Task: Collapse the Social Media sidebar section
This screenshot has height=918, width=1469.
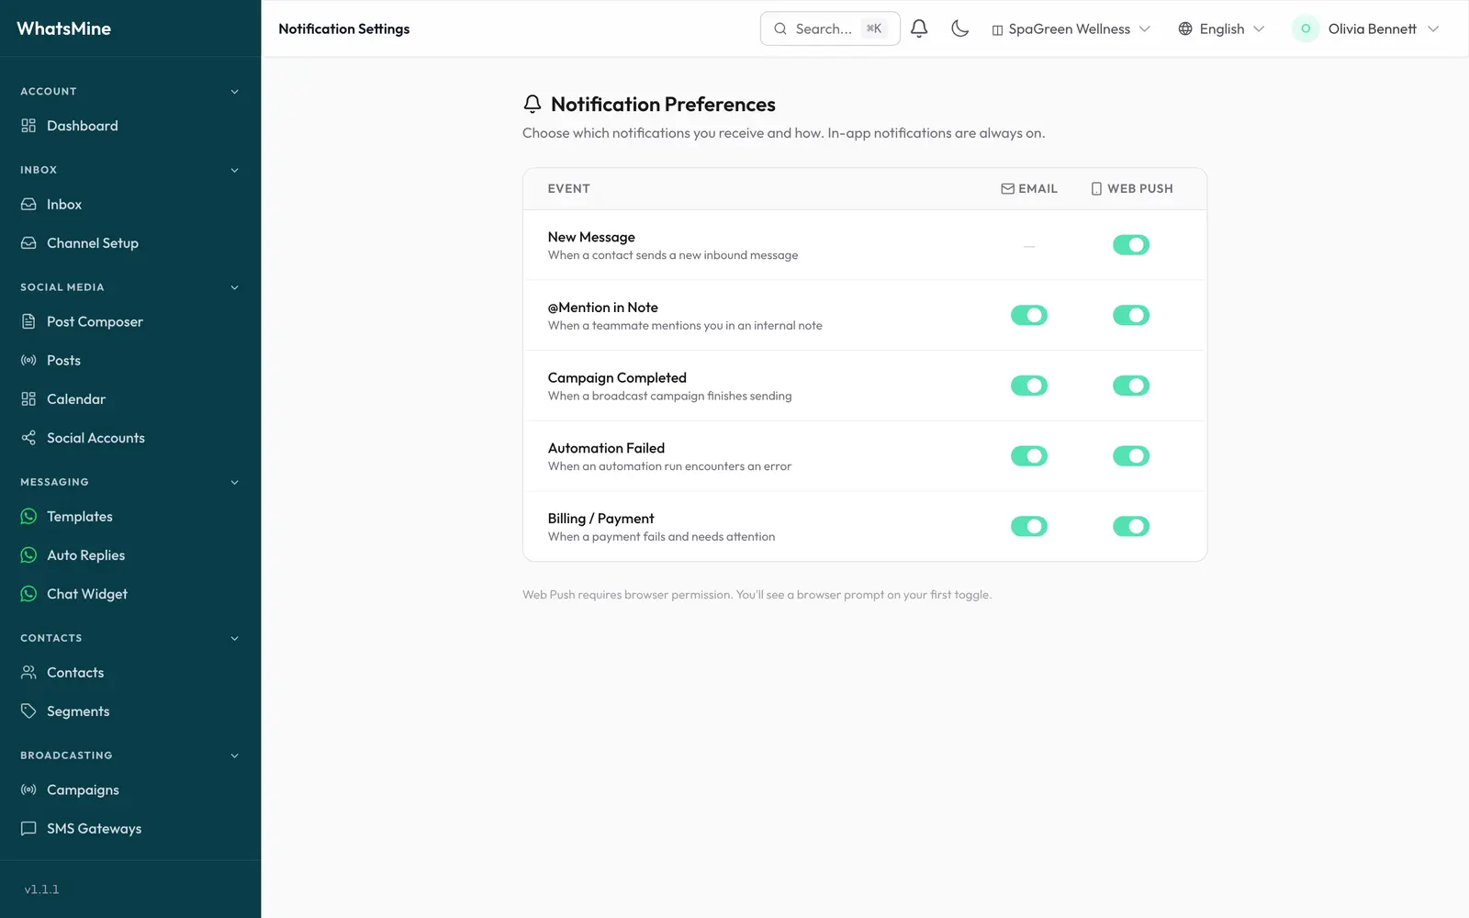Action: pos(130,287)
